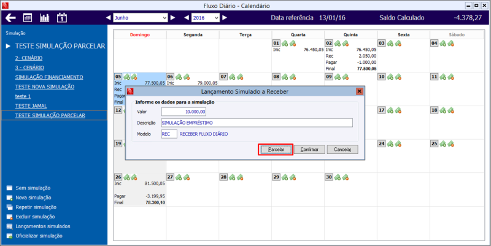The image size is (491, 246).
Task: Click green-dot money icon on day 30
Action: click(337, 177)
